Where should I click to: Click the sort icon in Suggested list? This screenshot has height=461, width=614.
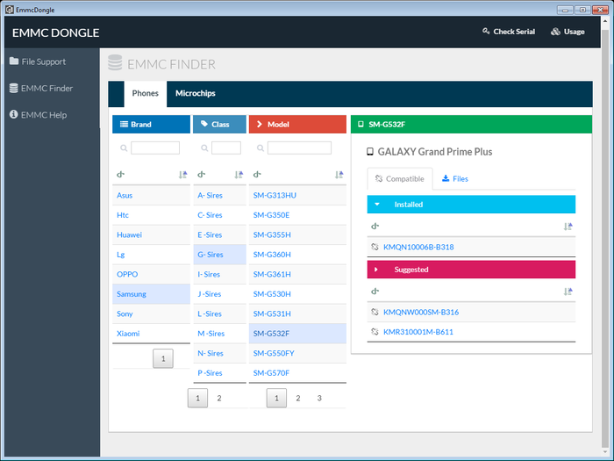click(568, 291)
